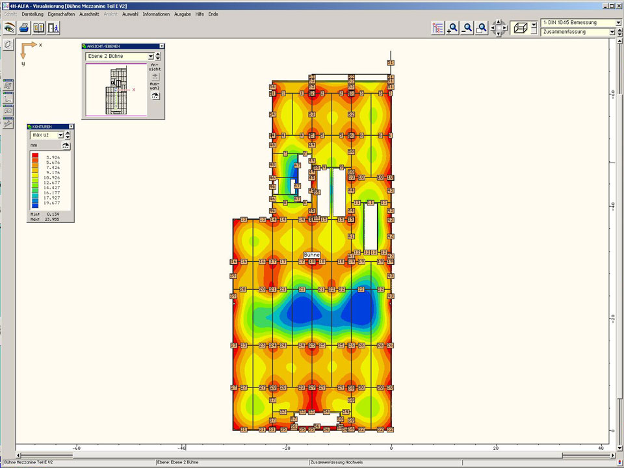Click the zoom out magnifier icon

467,28
